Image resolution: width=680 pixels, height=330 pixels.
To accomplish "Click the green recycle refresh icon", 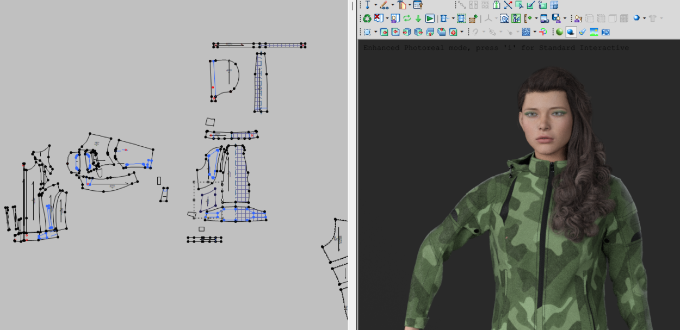I will click(x=367, y=18).
